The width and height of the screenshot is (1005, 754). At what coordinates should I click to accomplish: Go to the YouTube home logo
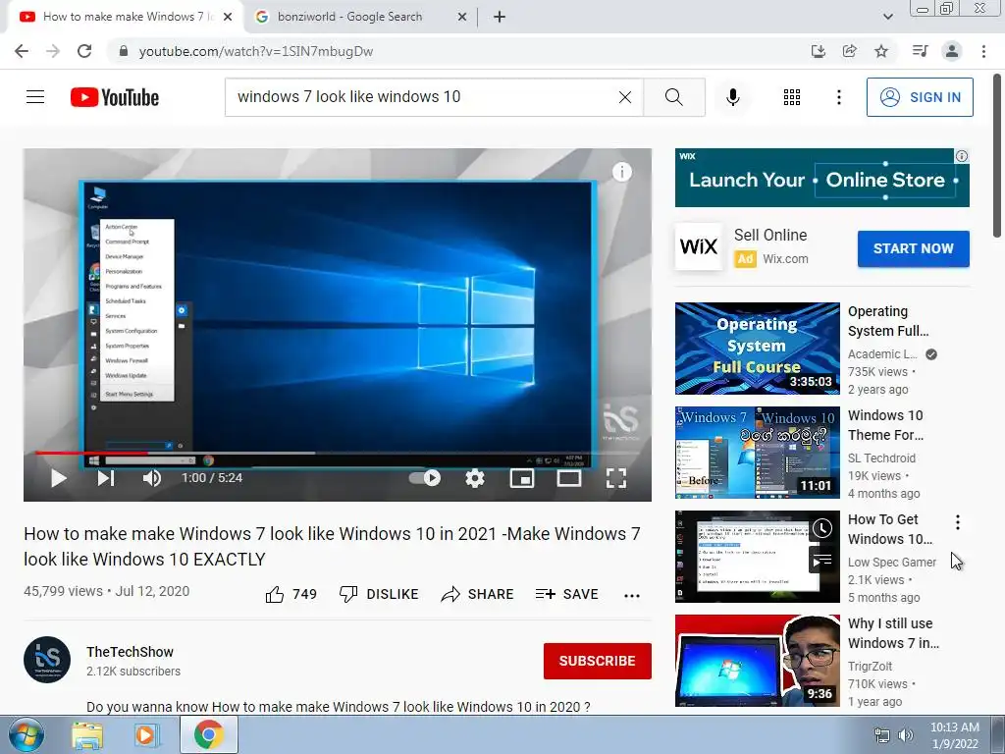click(115, 97)
